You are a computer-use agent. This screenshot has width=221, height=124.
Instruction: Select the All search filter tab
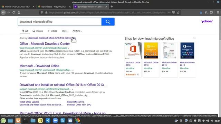click(25, 31)
